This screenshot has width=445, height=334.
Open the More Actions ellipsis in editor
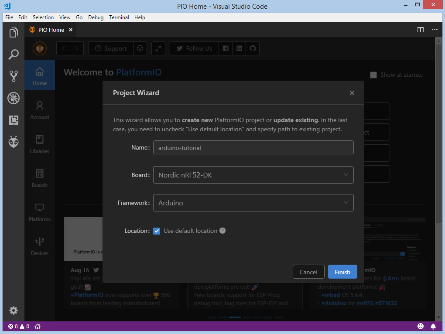(435, 30)
